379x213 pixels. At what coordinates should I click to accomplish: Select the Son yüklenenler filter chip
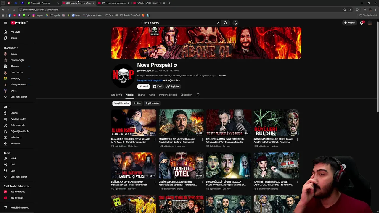click(x=121, y=103)
